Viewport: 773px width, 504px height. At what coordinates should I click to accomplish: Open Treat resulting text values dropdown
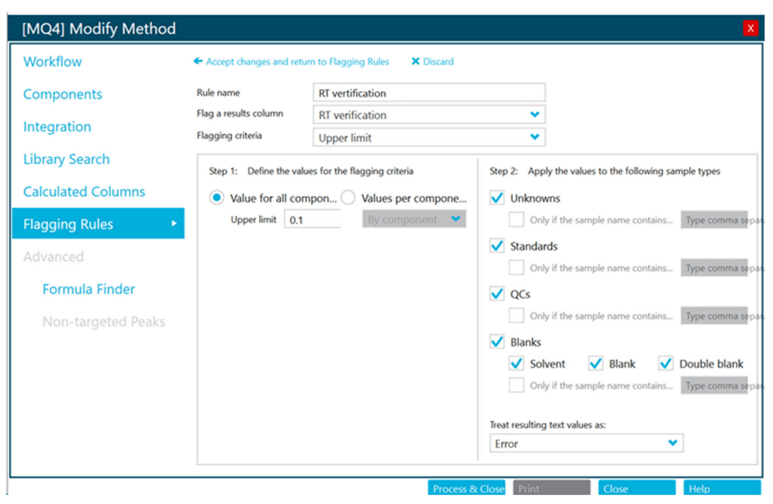click(672, 443)
